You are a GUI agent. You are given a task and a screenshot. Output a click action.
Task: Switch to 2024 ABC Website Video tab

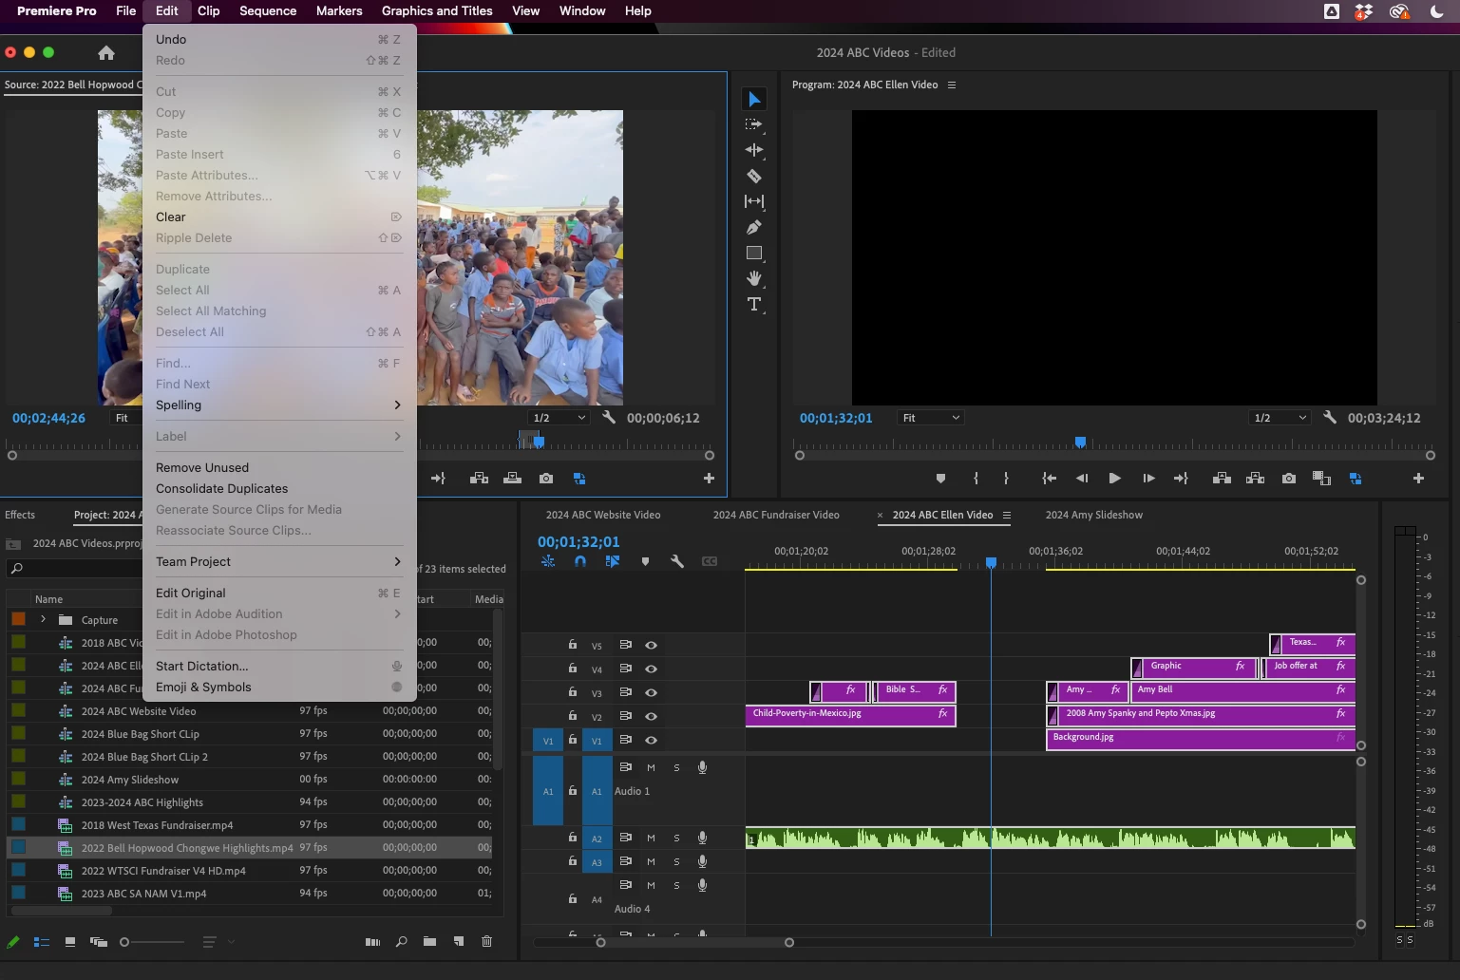pos(602,515)
